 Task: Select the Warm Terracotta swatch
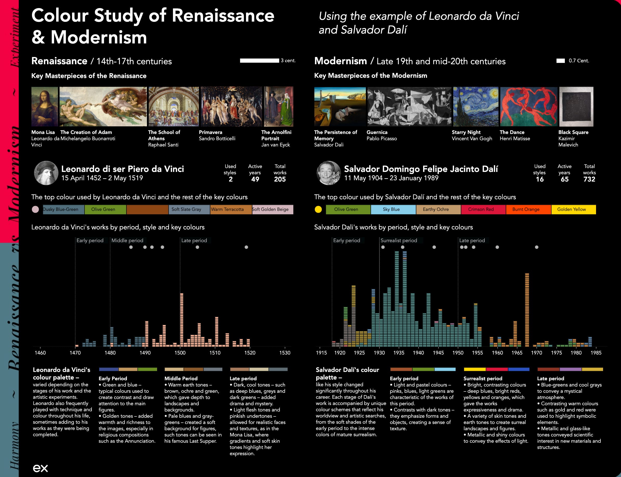[x=231, y=210]
